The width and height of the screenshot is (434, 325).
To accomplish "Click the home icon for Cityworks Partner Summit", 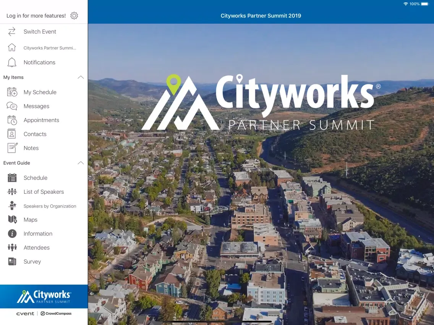I will click(12, 48).
